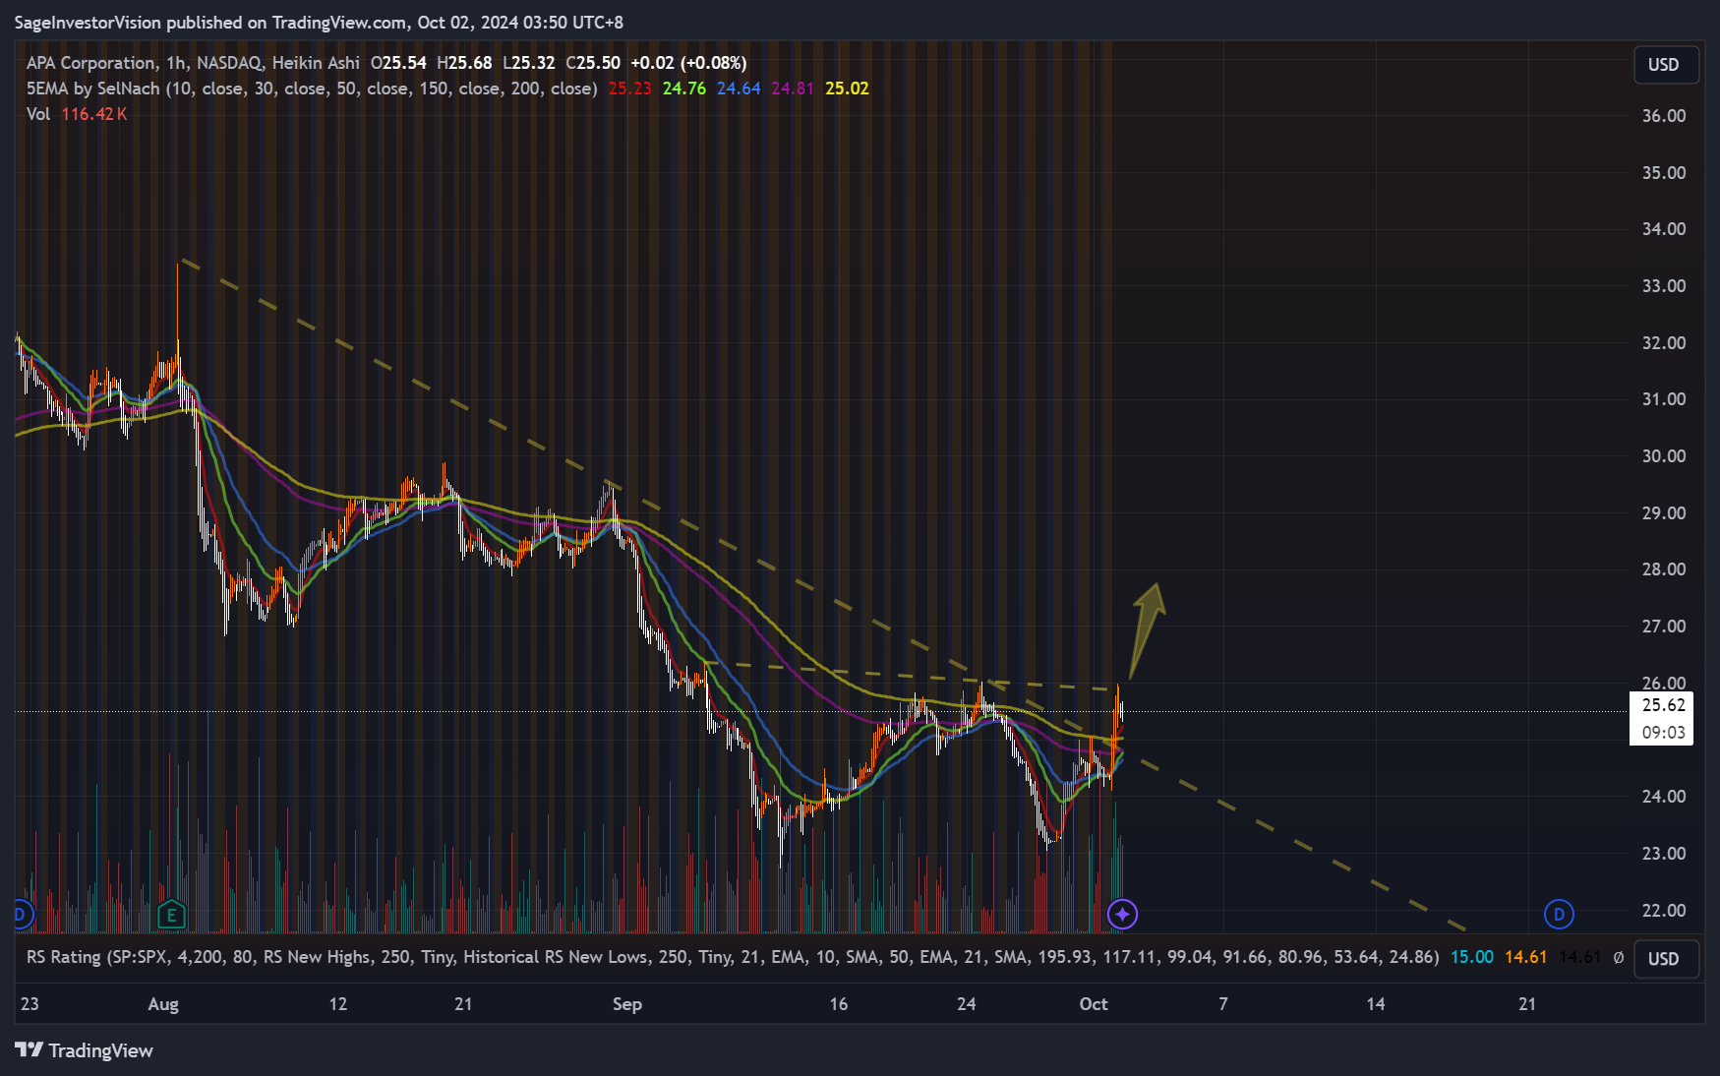Click the 22.00 price axis label
This screenshot has height=1076, width=1720.
[1664, 911]
